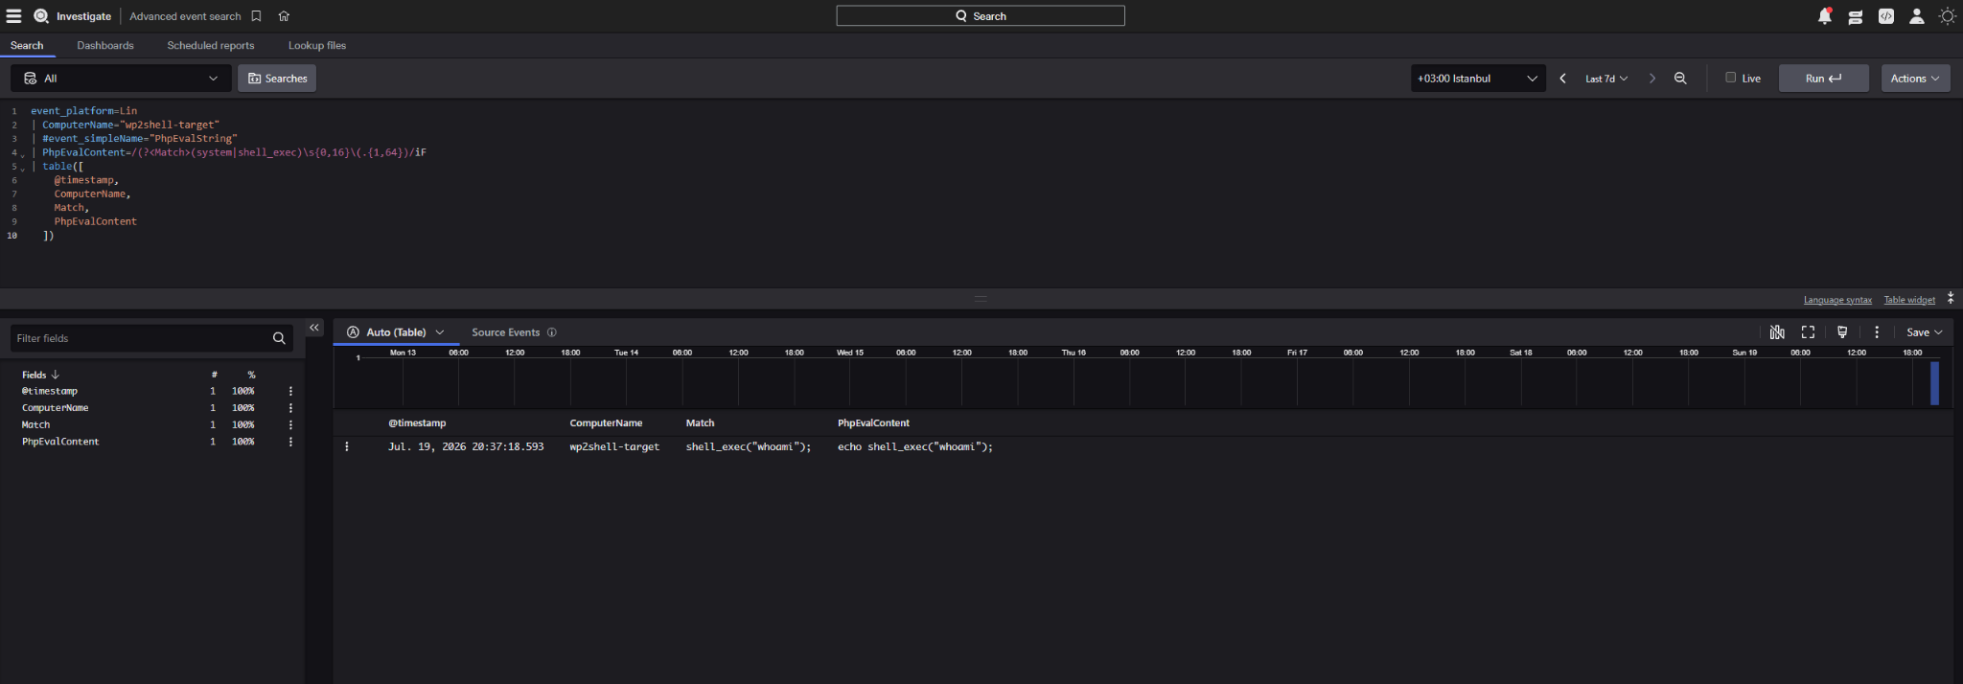Open options for the PhpEvalContent field

point(290,442)
